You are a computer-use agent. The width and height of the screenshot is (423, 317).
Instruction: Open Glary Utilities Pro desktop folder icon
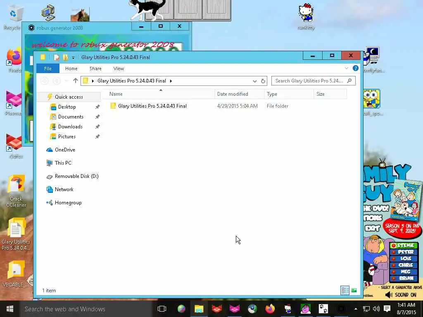(x=16, y=234)
